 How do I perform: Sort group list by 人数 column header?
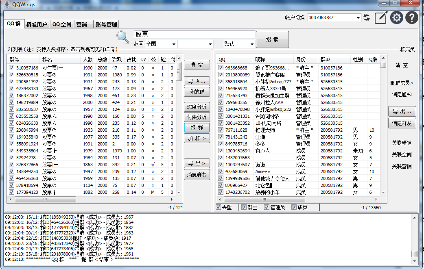87,59
